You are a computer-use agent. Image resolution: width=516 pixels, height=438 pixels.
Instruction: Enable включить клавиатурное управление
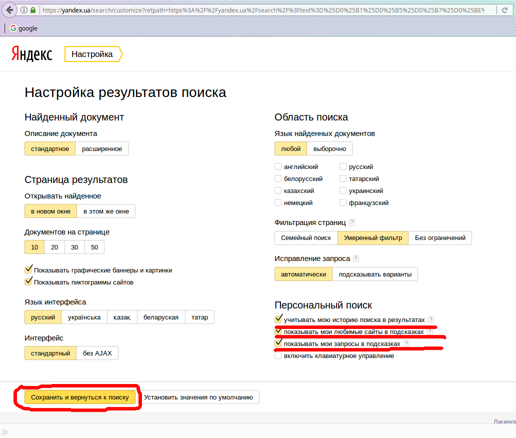[278, 355]
